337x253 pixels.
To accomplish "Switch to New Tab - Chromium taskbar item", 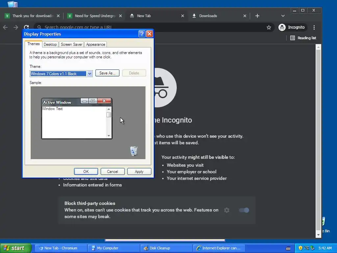I will click(x=61, y=248).
